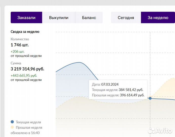The image size is (175, 137).
Task: Click the beige Прошлая неделя legend dot
Action: pyautogui.click(x=12, y=127)
